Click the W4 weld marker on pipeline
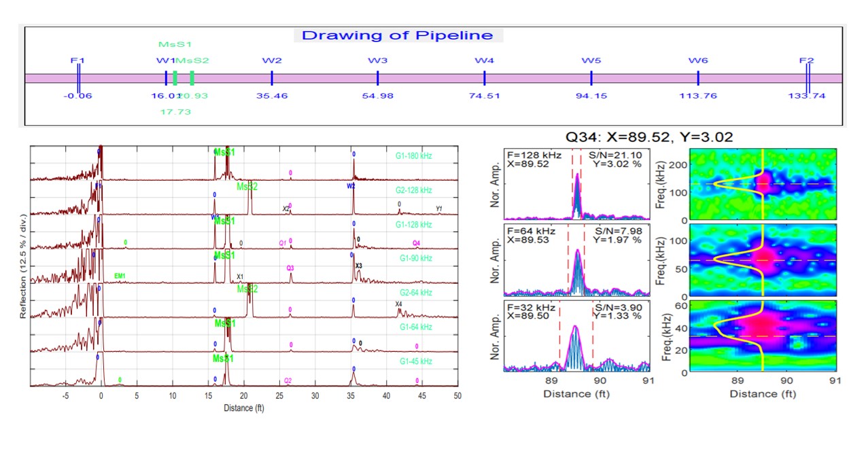This screenshot has width=866, height=453. [x=484, y=77]
